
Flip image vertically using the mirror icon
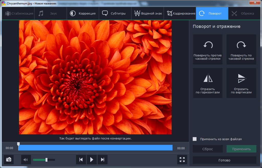241,79
